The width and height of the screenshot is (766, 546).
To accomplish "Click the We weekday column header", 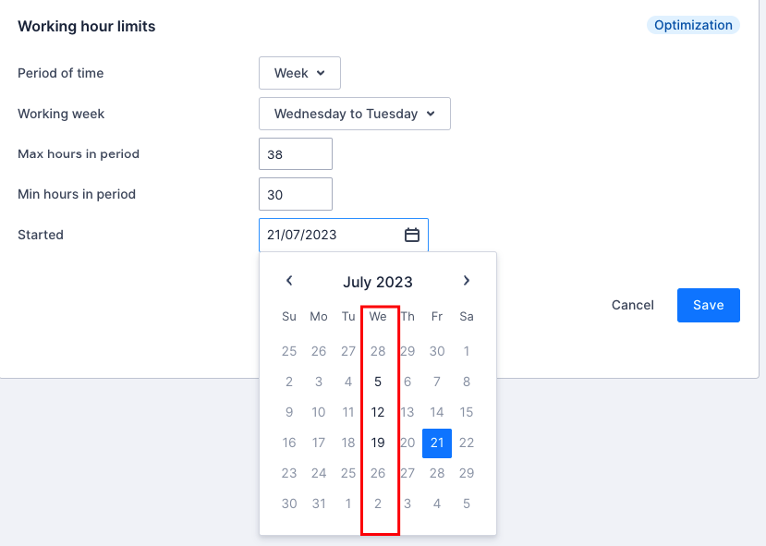I will (x=378, y=315).
